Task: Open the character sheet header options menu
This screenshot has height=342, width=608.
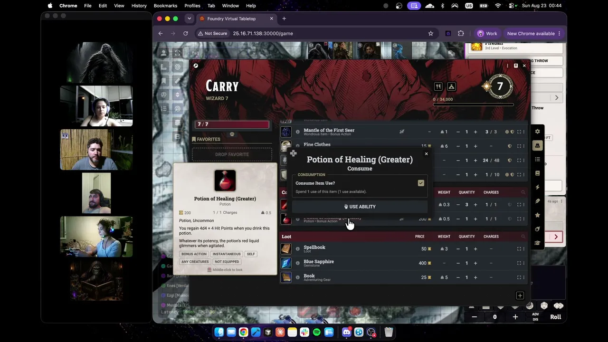Action: pos(507,66)
